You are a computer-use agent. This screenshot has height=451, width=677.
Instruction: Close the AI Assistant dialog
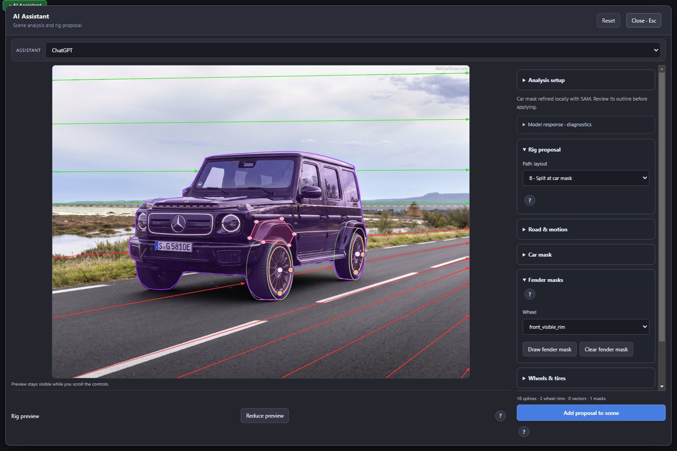[644, 20]
